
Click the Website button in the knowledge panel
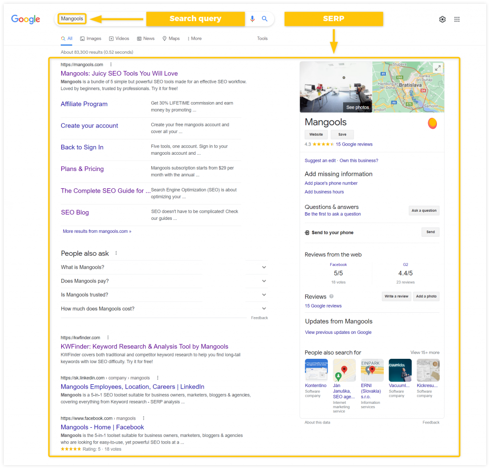(316, 134)
